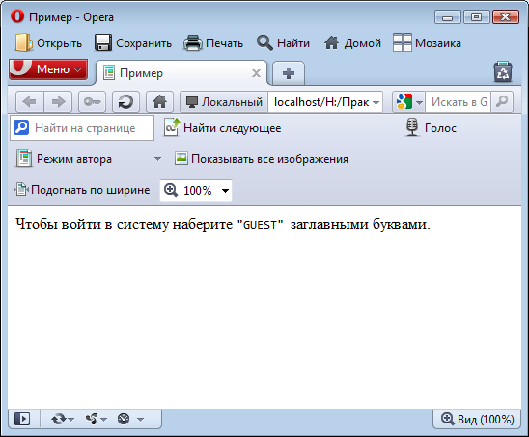Click the Открыть folder toolbar button

(x=48, y=43)
